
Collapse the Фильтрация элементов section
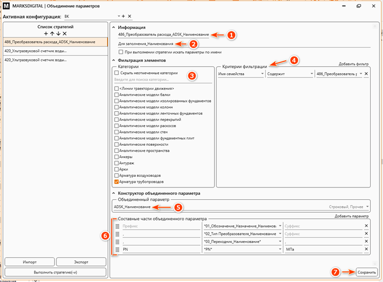114,60
